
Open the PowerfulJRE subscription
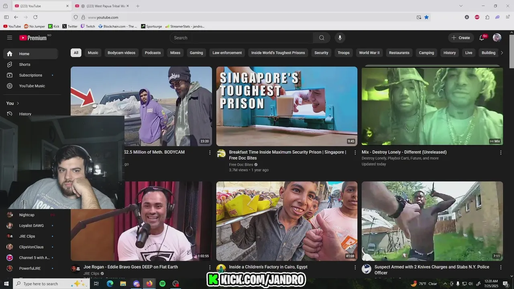(30, 269)
